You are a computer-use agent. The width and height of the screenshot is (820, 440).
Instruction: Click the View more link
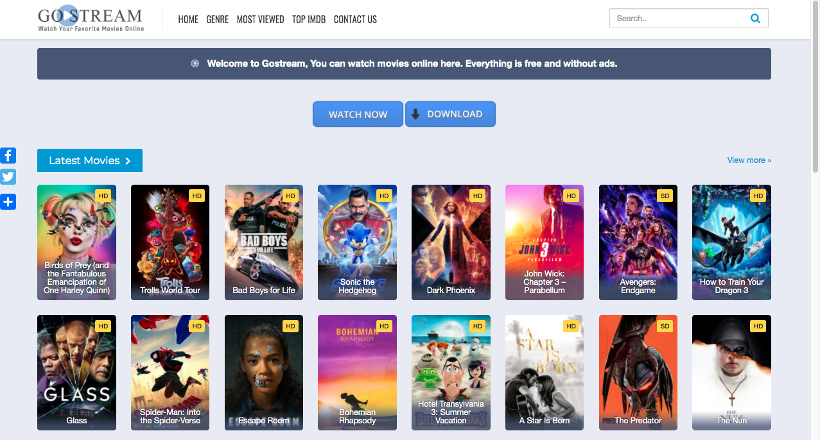tap(749, 160)
